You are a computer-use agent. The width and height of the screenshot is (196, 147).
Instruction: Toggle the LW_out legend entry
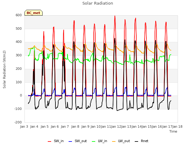click(x=121, y=141)
